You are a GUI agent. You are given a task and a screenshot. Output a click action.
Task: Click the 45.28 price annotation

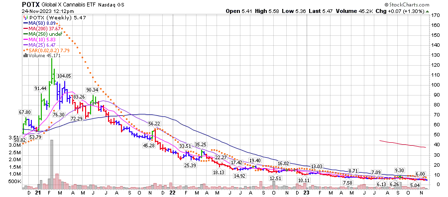149,145
